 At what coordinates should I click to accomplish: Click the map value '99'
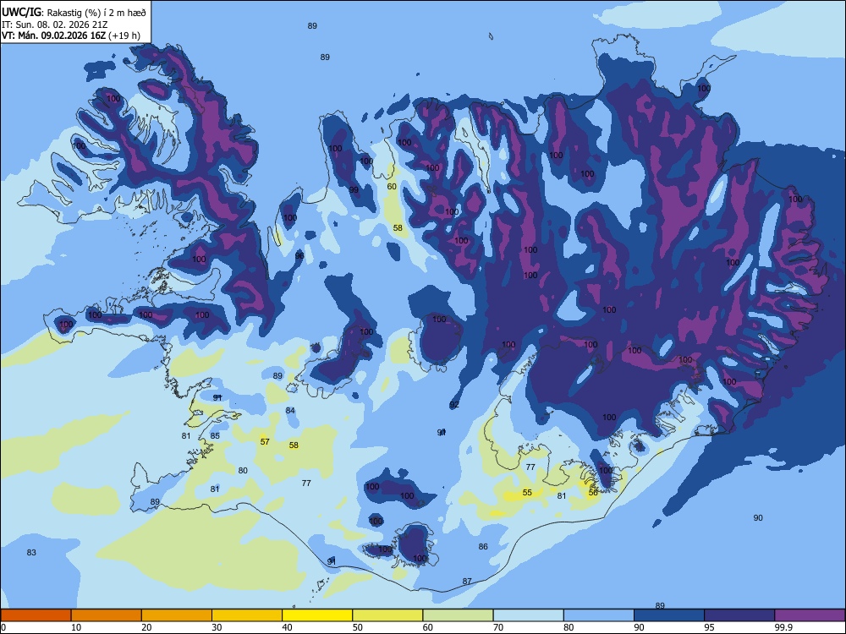(354, 189)
